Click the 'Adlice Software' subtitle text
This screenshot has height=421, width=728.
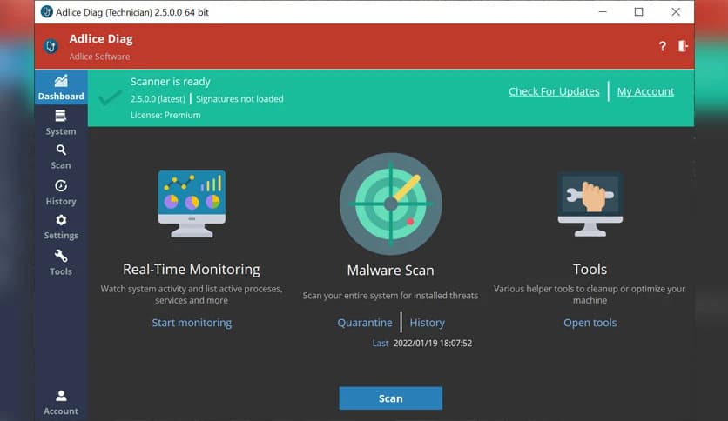click(99, 57)
